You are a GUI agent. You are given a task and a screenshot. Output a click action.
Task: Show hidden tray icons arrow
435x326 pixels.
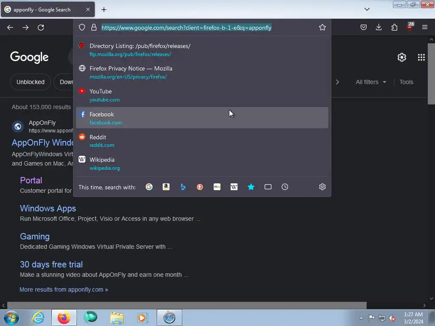(361, 318)
